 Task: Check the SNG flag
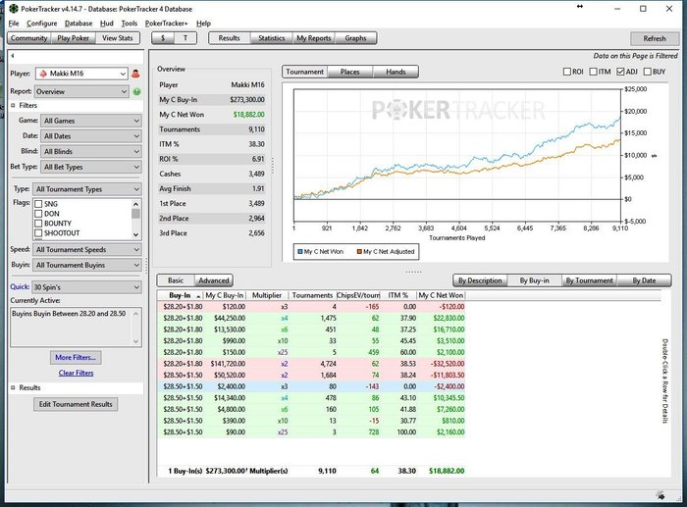[38, 204]
